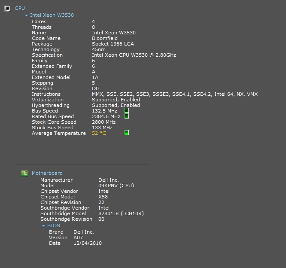This screenshot has height=268, width=286.
Task: Select the Bus Speed value 132.5 MHz
Action: pyautogui.click(x=104, y=111)
